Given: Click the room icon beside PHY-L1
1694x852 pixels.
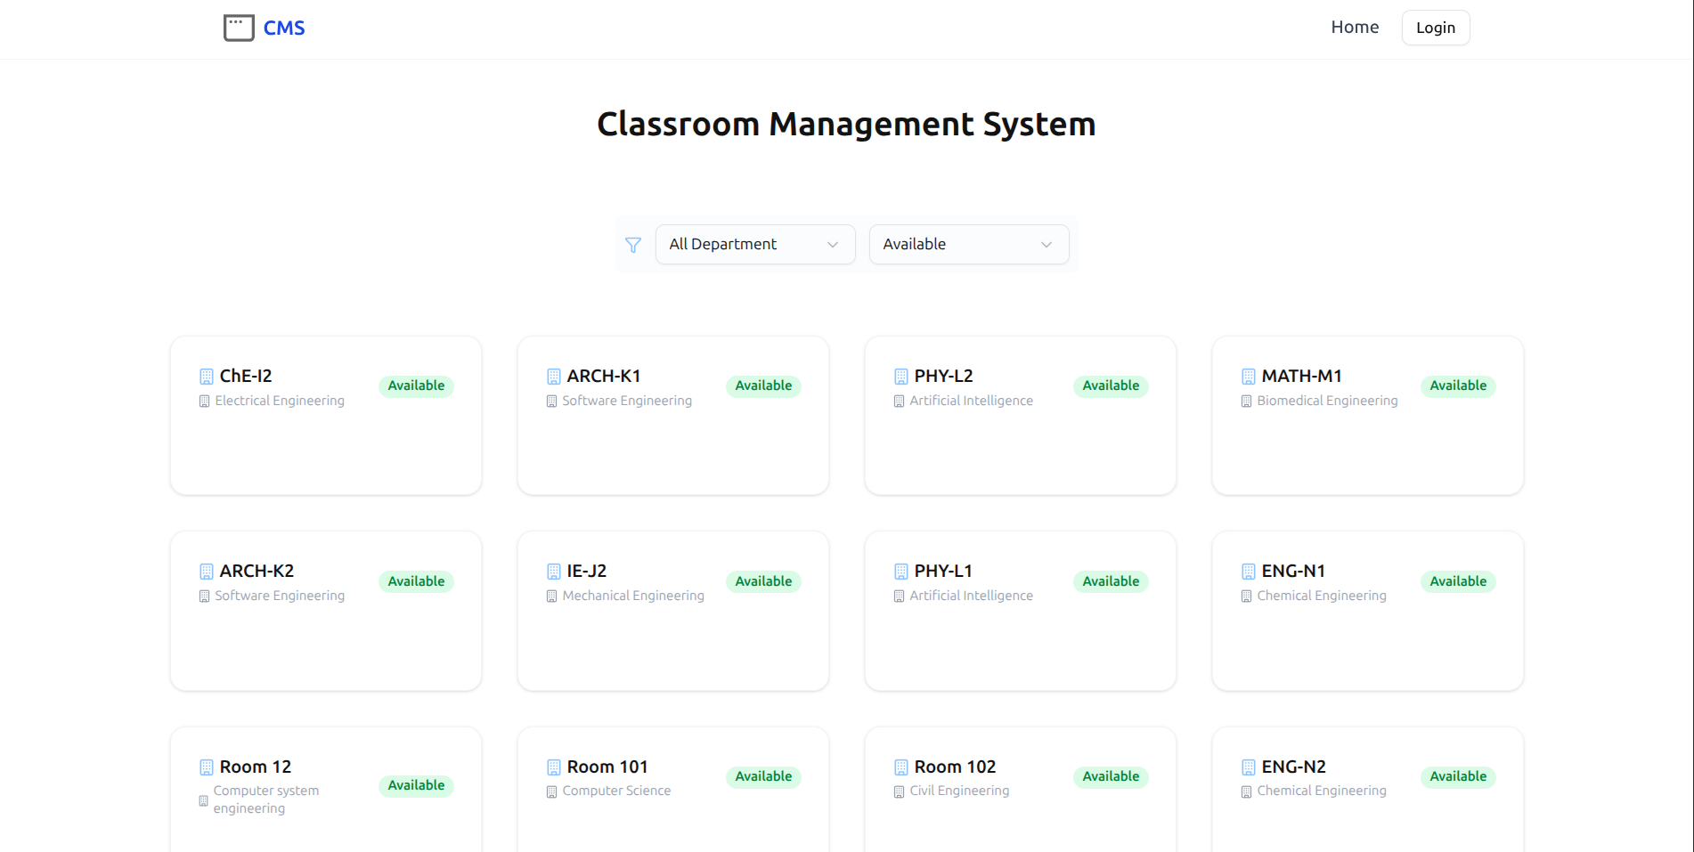Looking at the screenshot, I should [x=901, y=572].
